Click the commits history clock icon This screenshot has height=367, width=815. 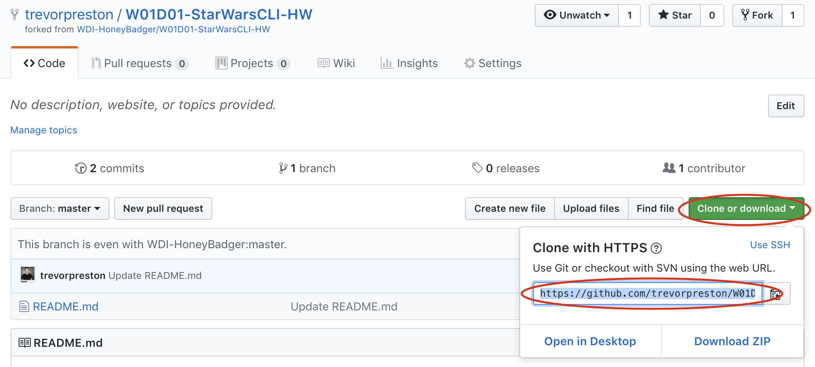click(81, 168)
